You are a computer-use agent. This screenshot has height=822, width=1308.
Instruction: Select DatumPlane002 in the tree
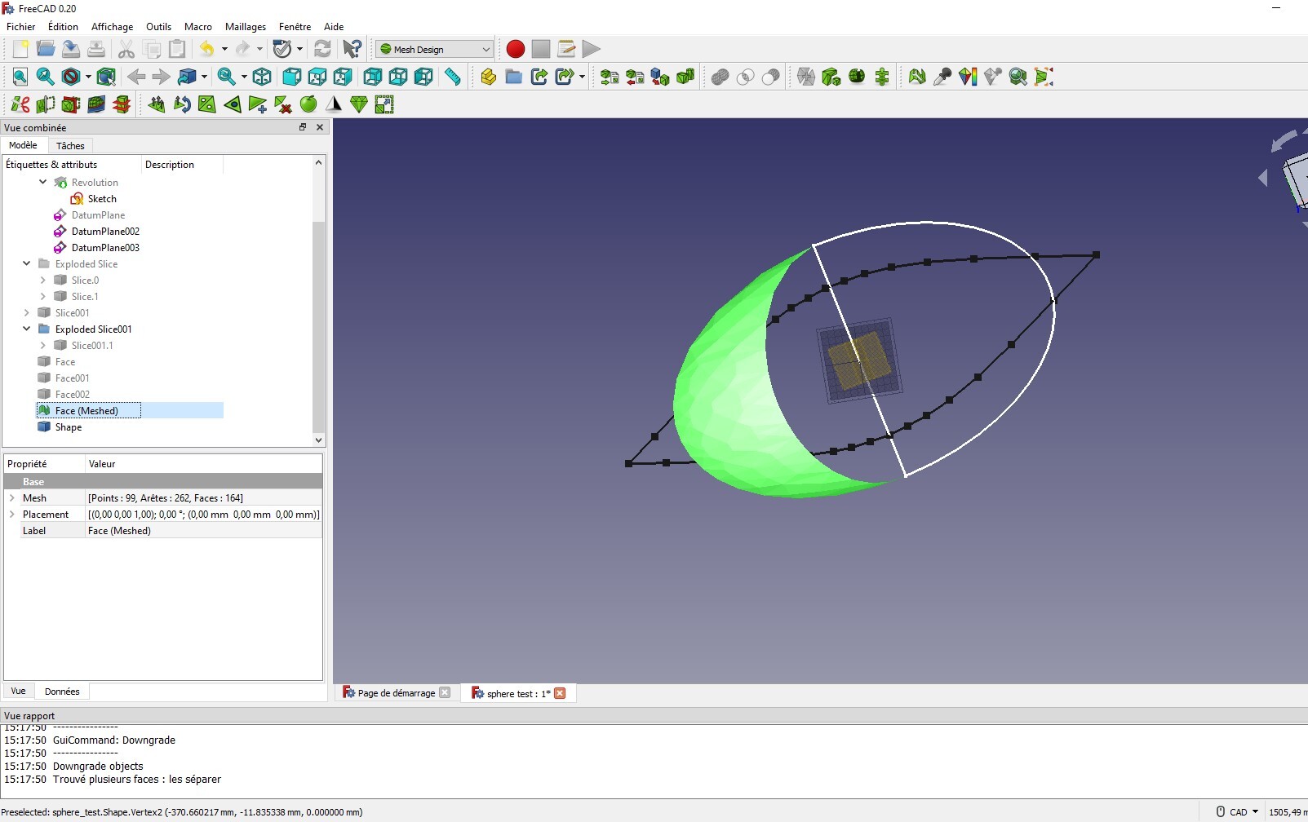click(105, 231)
